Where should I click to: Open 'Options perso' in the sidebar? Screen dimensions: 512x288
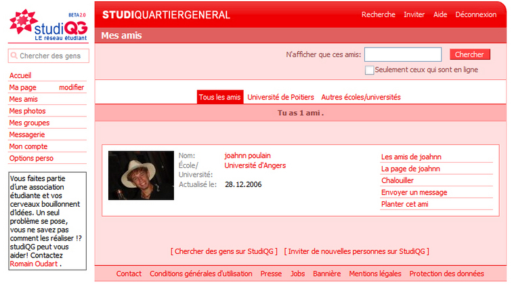point(31,158)
